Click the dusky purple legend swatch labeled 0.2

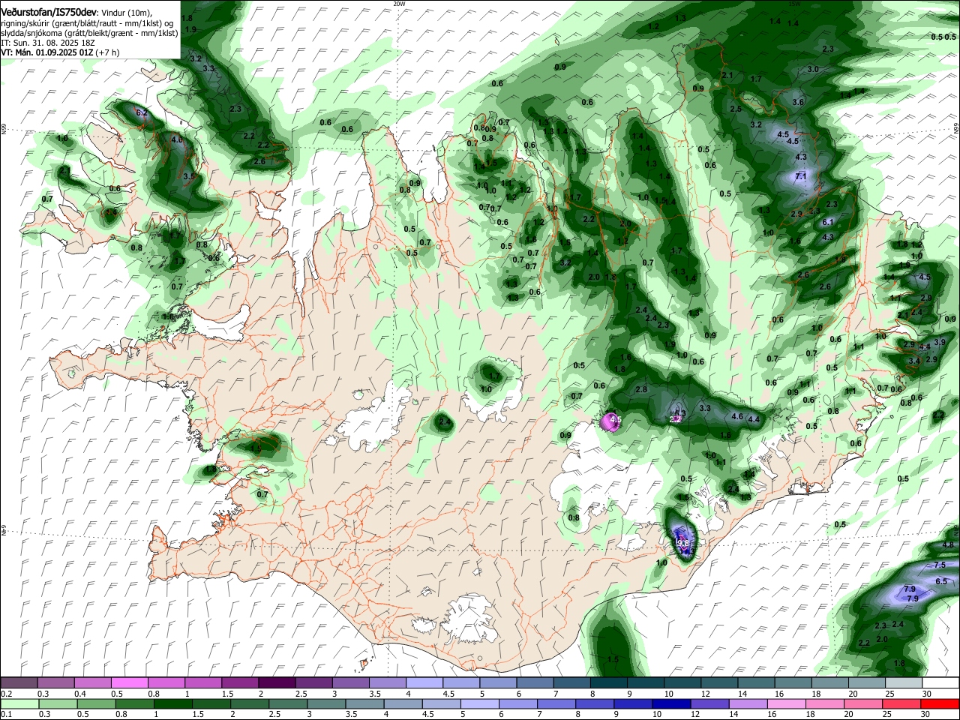click(x=19, y=683)
